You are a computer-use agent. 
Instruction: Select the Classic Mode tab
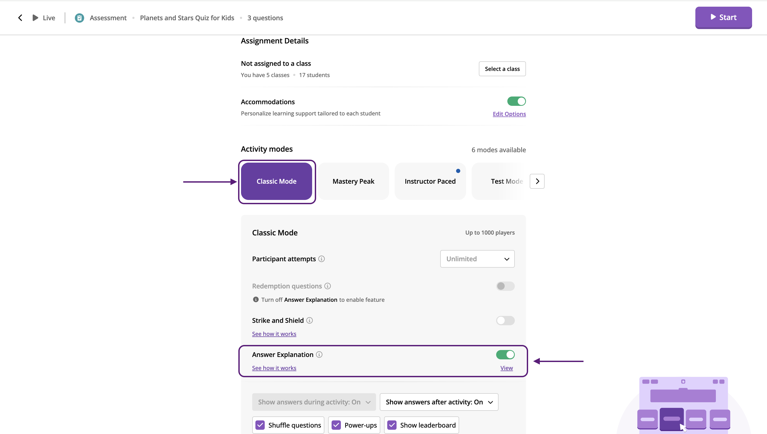click(x=277, y=181)
